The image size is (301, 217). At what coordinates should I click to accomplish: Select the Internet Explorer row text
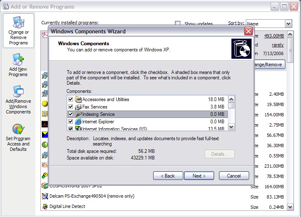pyautogui.click(x=98, y=122)
